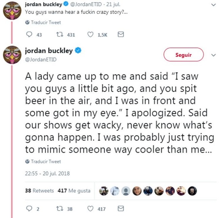This screenshot has width=219, height=218.
Task: Click the first liker avatar thumbnail
Action: [x=104, y=191]
